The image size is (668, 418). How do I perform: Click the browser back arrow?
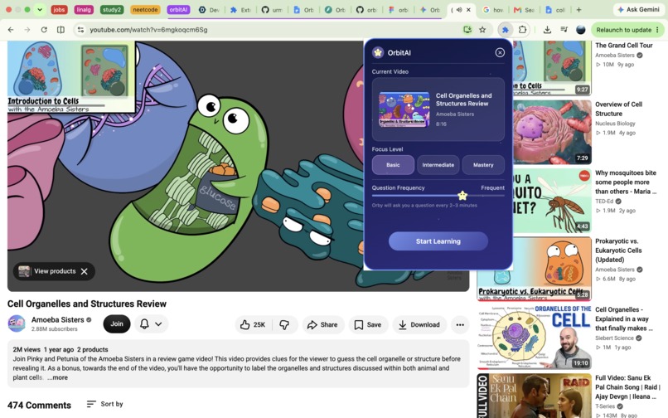pos(11,30)
